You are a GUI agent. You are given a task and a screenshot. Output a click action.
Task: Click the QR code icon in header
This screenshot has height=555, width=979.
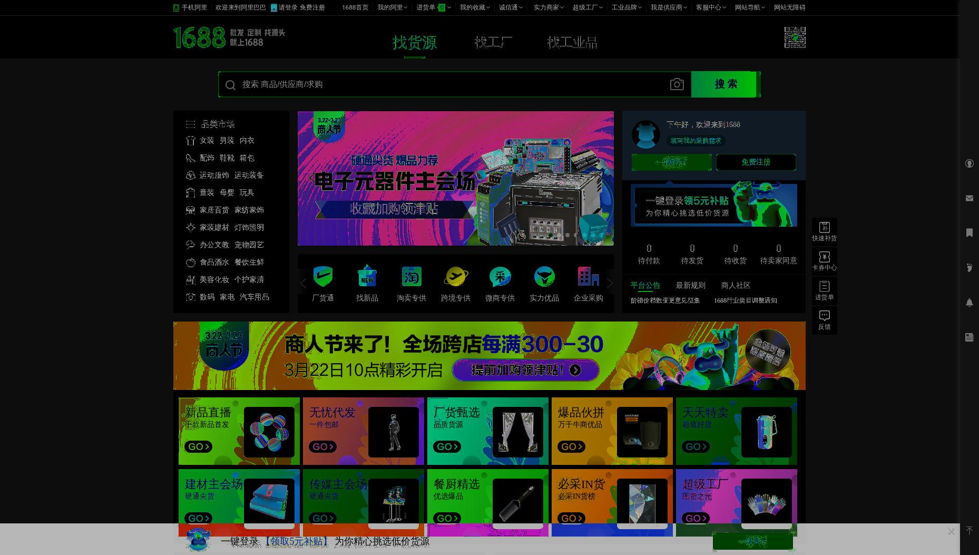(x=795, y=37)
